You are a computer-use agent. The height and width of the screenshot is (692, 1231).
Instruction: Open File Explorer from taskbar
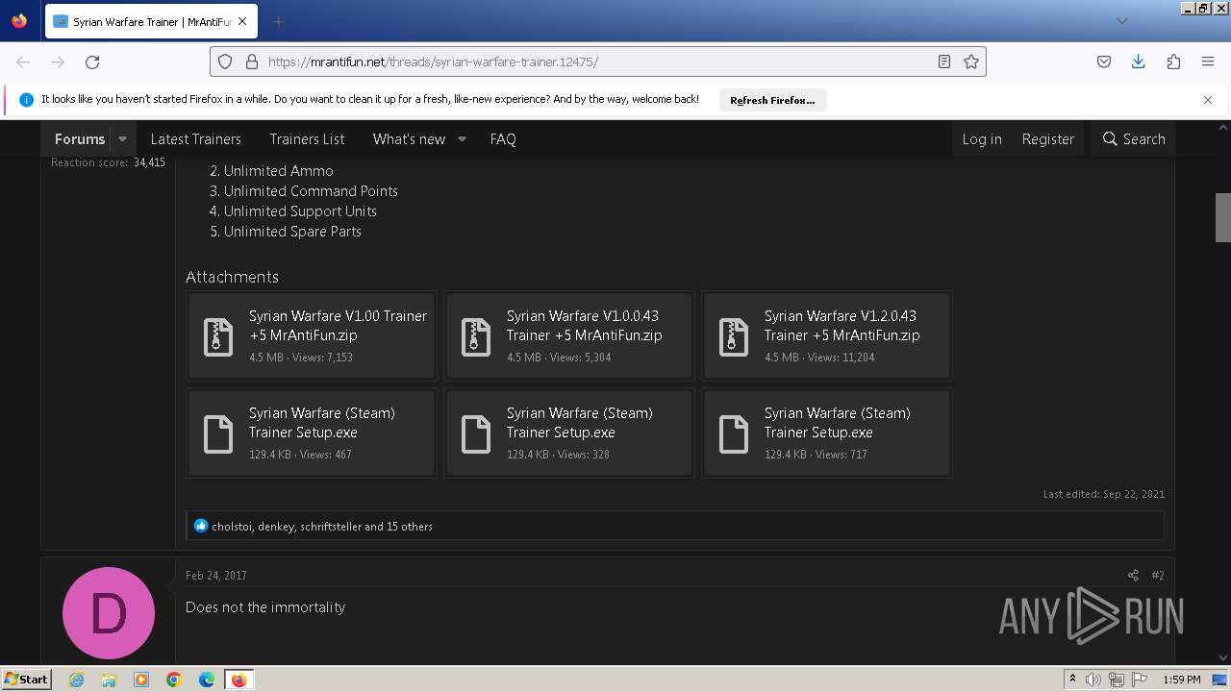pyautogui.click(x=109, y=680)
